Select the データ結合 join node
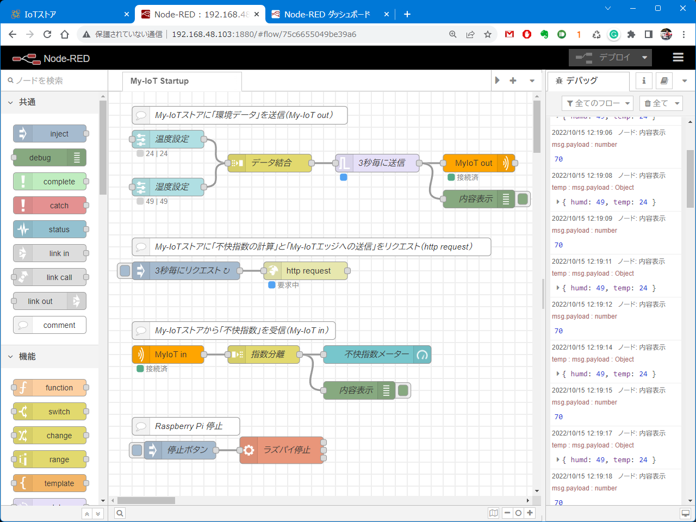The width and height of the screenshot is (696, 522). pyautogui.click(x=269, y=163)
